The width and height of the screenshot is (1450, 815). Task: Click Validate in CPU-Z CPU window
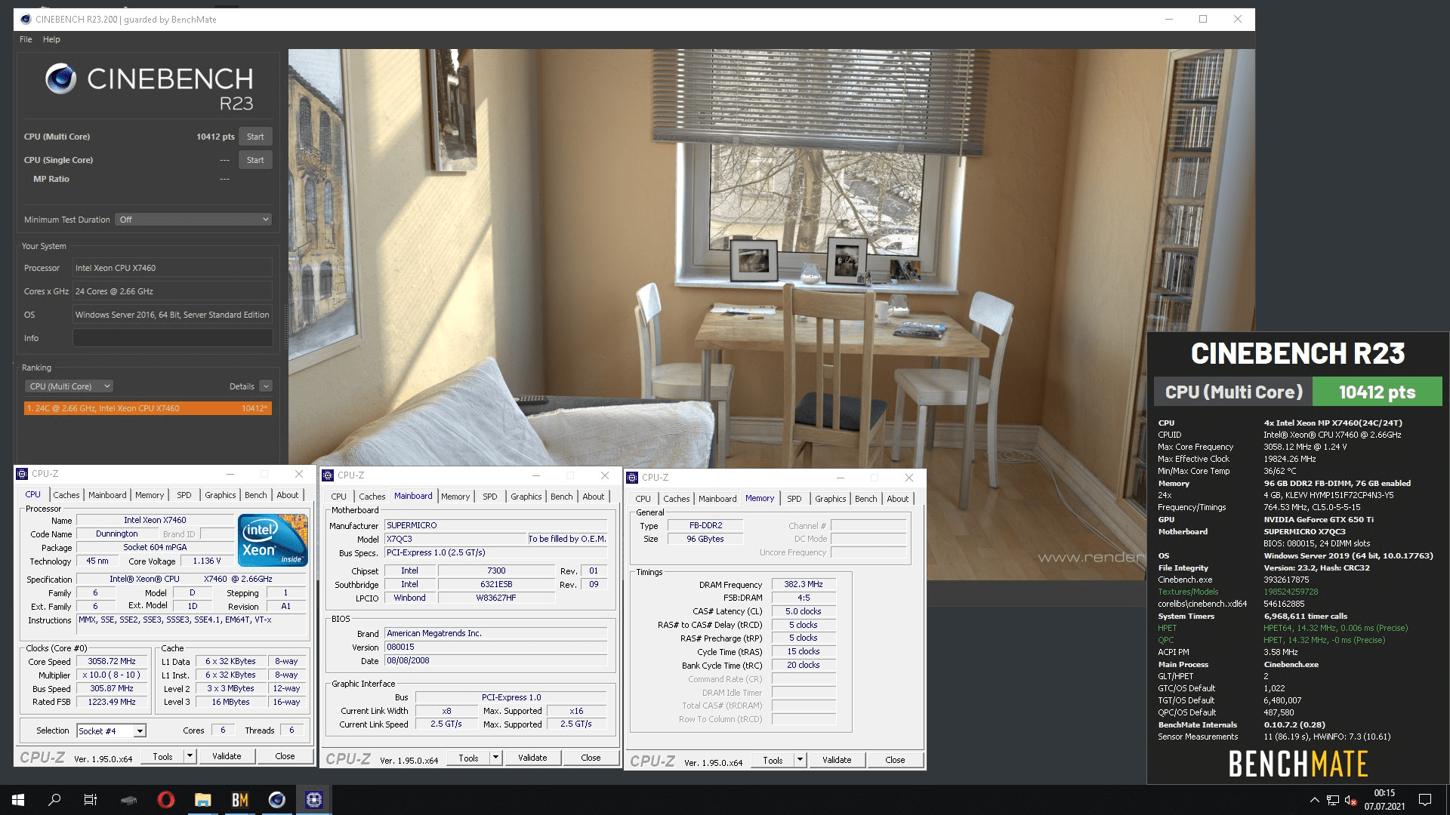(x=227, y=756)
